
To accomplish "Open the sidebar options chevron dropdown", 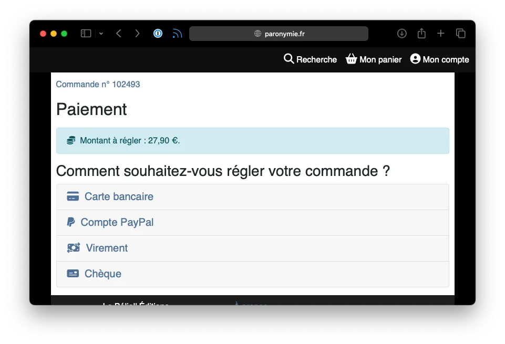I will tap(100, 33).
